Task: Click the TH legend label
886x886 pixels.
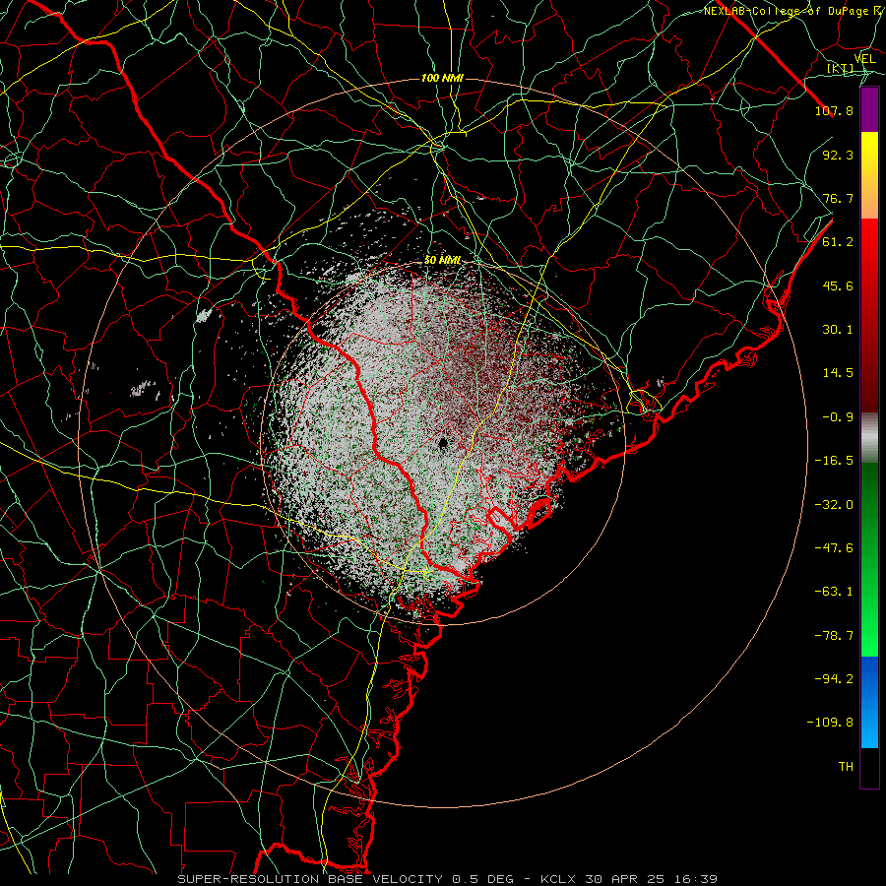Action: click(x=846, y=767)
